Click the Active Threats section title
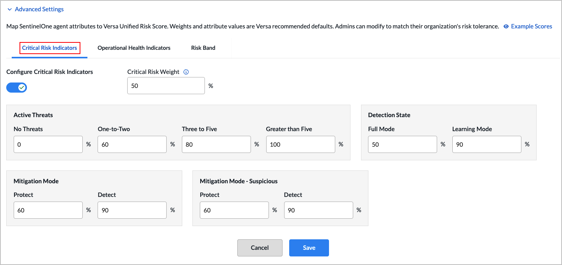 click(x=33, y=115)
